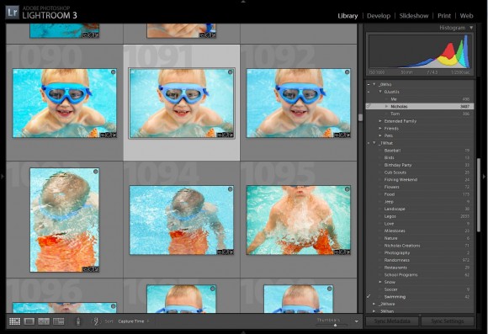Toggle quick collection circle on photo 1091
The image size is (488, 334).
tap(230, 72)
